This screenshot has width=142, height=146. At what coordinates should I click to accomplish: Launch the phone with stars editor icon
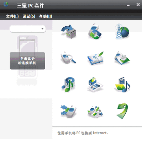point(95,112)
